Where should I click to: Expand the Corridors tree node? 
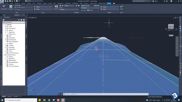pos(6,45)
